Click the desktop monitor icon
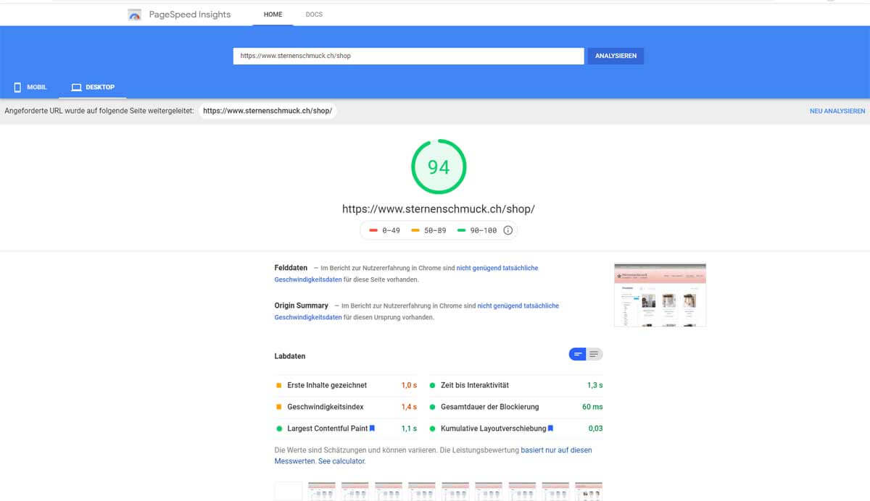Screen dimensions: 870x501 coord(76,88)
